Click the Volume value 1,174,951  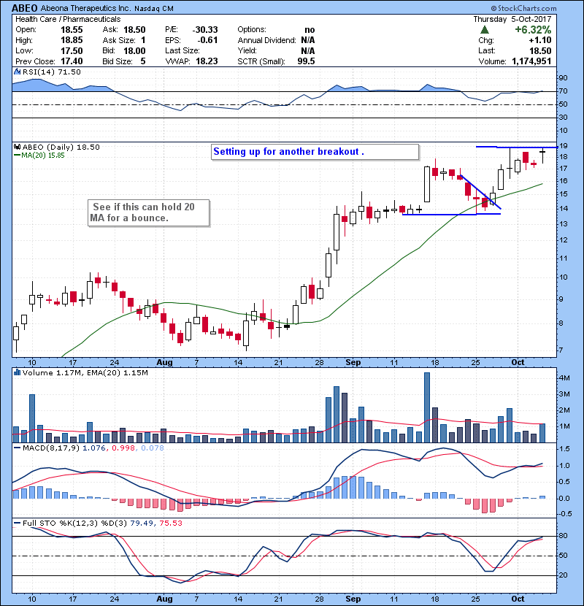coord(531,61)
